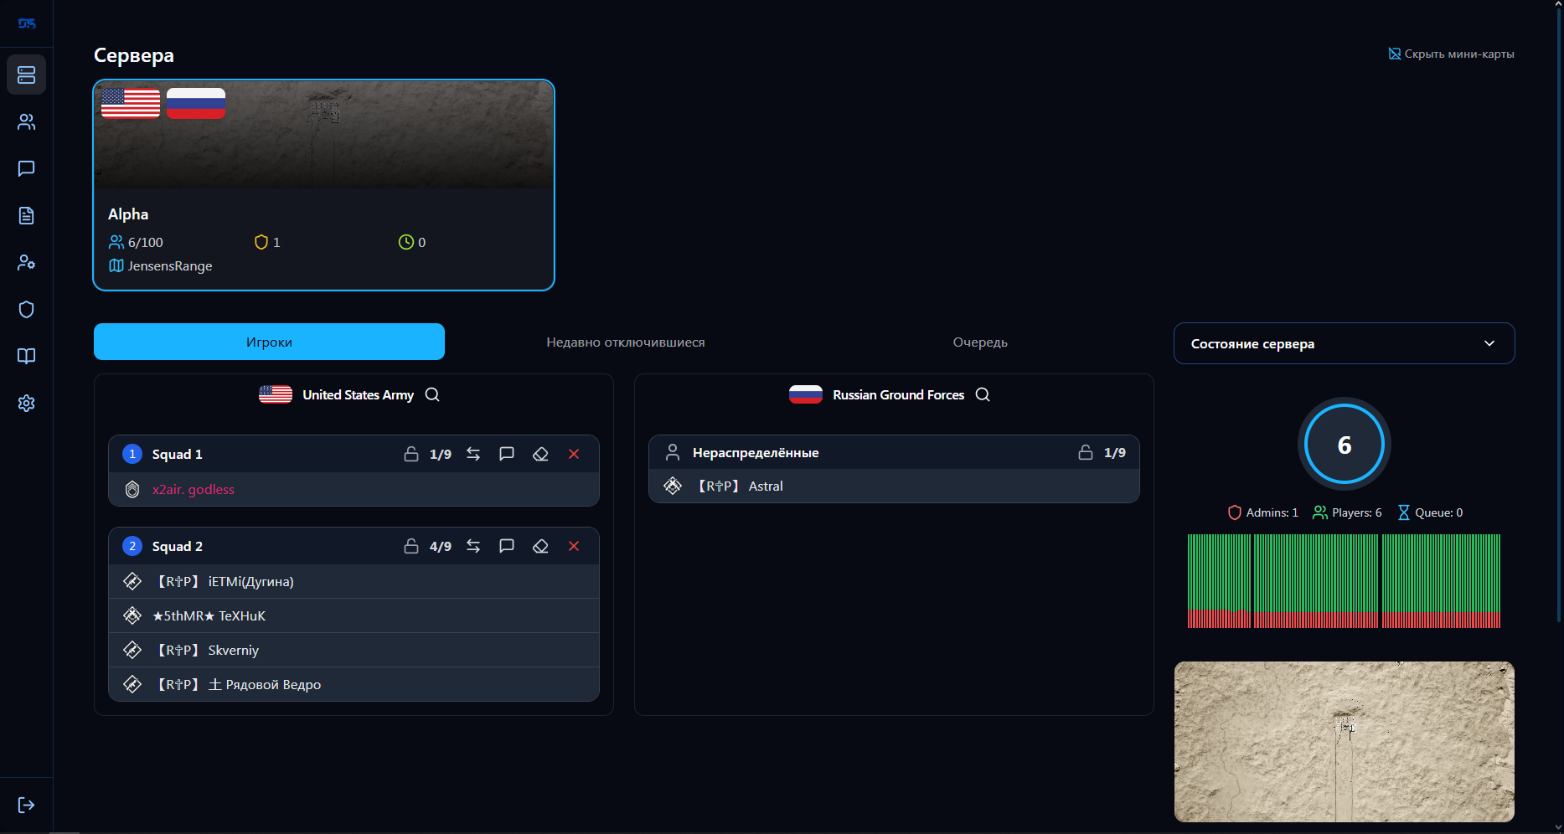The image size is (1564, 834).
Task: Click the Russian flag on Alpha card
Action: pos(196,103)
